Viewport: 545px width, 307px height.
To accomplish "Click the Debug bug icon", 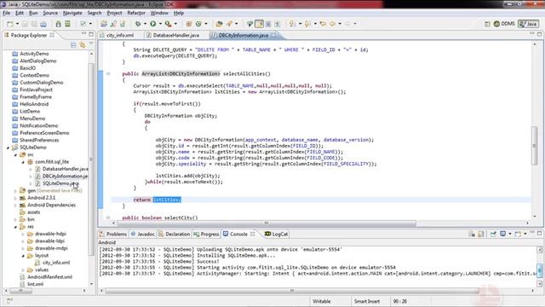I will point(138,24).
